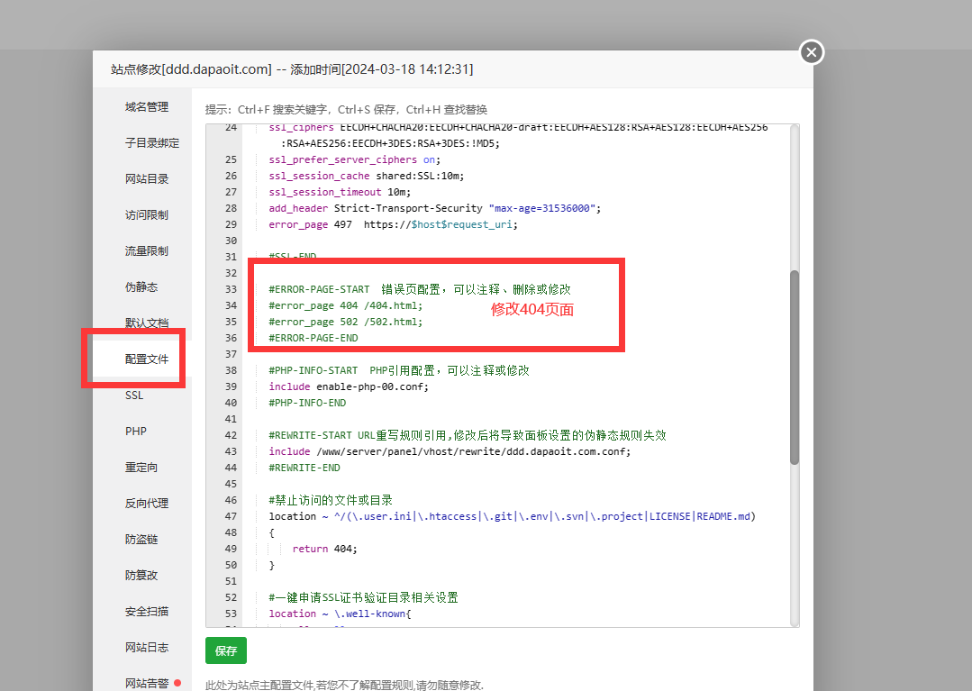Open 网站日志 tab
Viewport: 972px width, 691px height.
146,647
